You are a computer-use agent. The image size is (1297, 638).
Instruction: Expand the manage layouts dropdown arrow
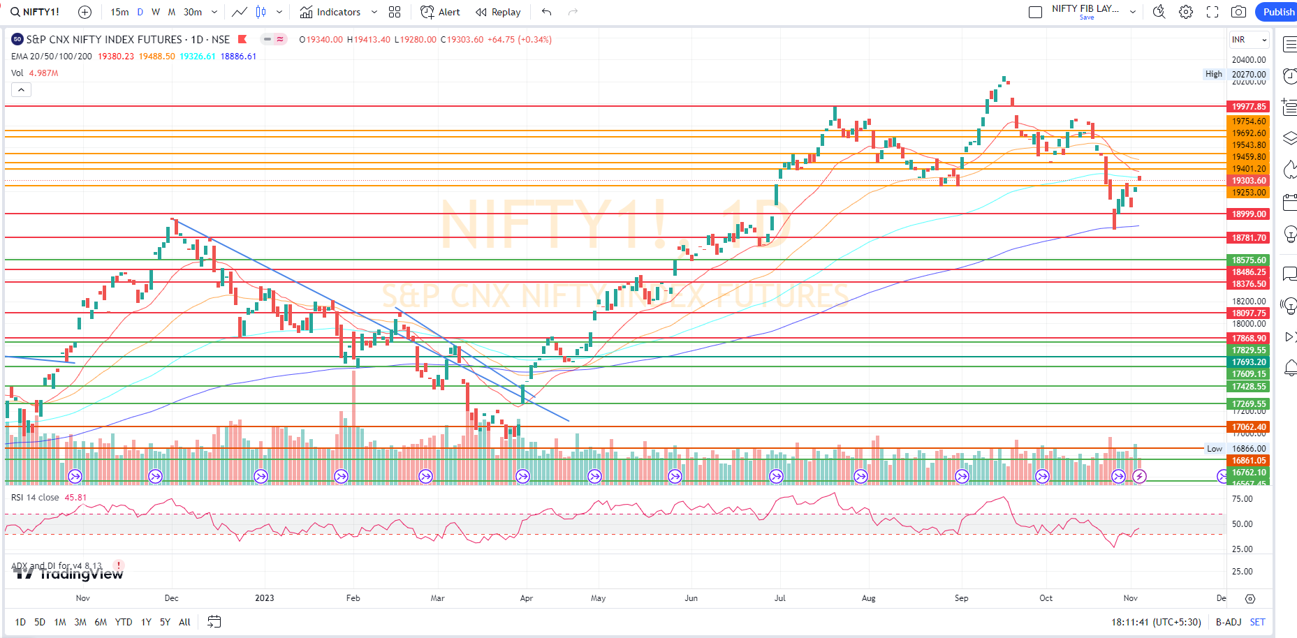pyautogui.click(x=1133, y=12)
